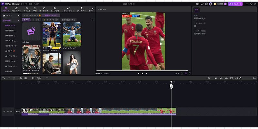Open the トランジション transitions tab
258x129 pixels.
(68, 9)
